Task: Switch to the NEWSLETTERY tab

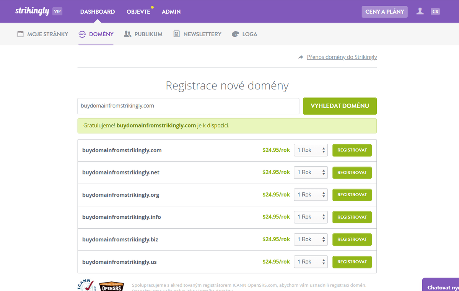Action: [197, 34]
